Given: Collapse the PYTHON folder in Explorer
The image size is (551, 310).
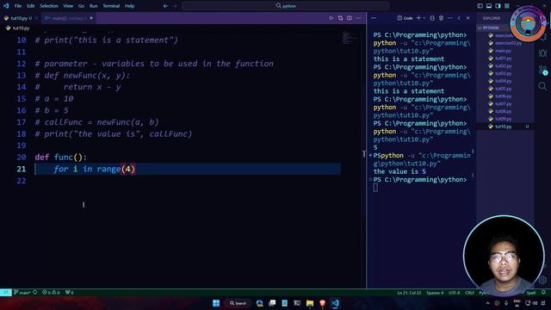Looking at the screenshot, I should pyautogui.click(x=490, y=28).
